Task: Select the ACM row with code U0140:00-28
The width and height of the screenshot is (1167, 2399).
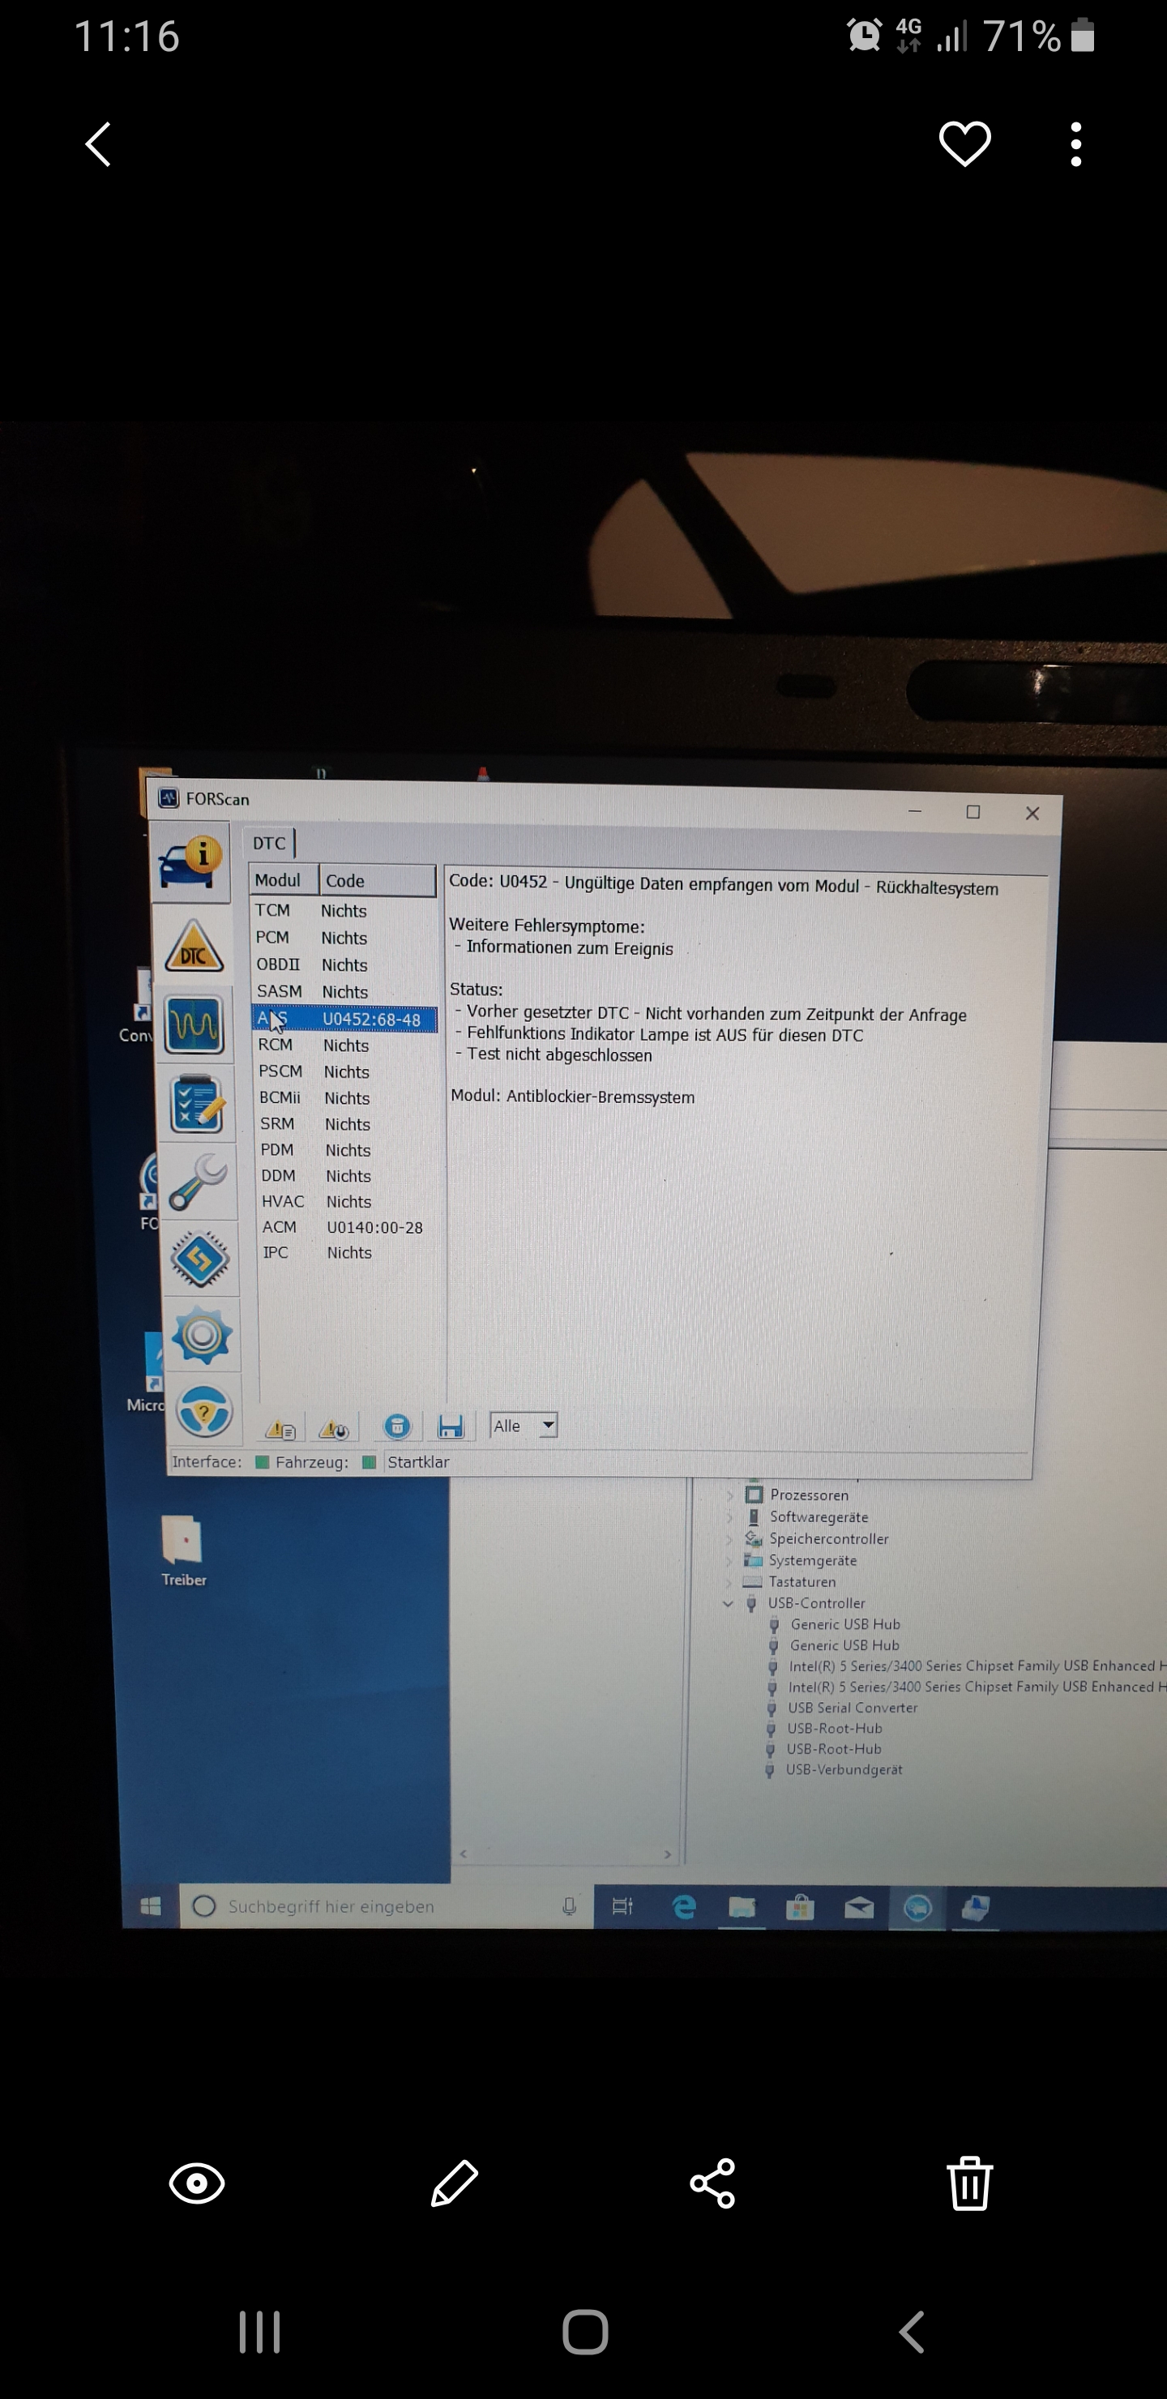Action: point(344,1227)
